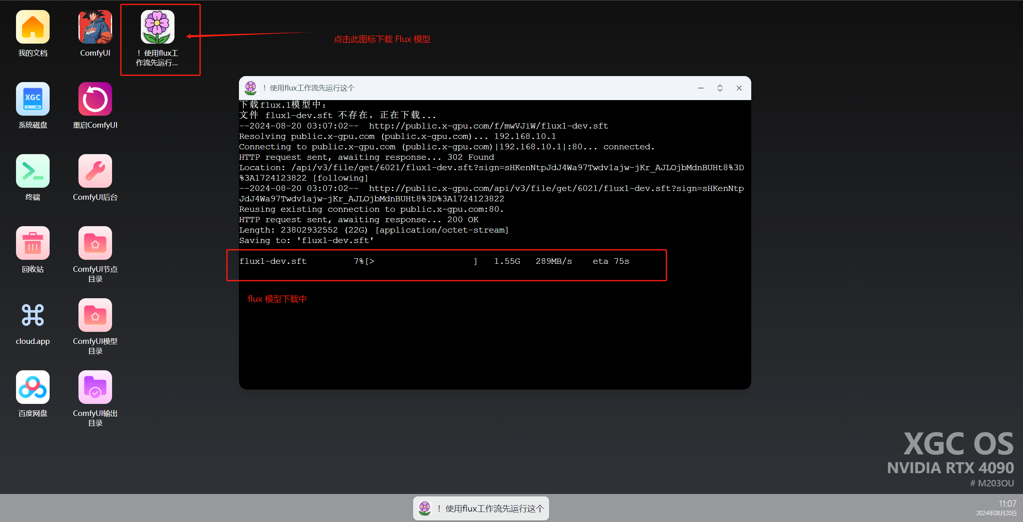The height and width of the screenshot is (522, 1023).
Task: Click the date 2024年08月20日 in taskbar
Action: pyautogui.click(x=996, y=513)
